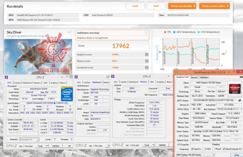243x157 pixels.
Task: Click the Close button in GPU-Z
Action: 237,155
